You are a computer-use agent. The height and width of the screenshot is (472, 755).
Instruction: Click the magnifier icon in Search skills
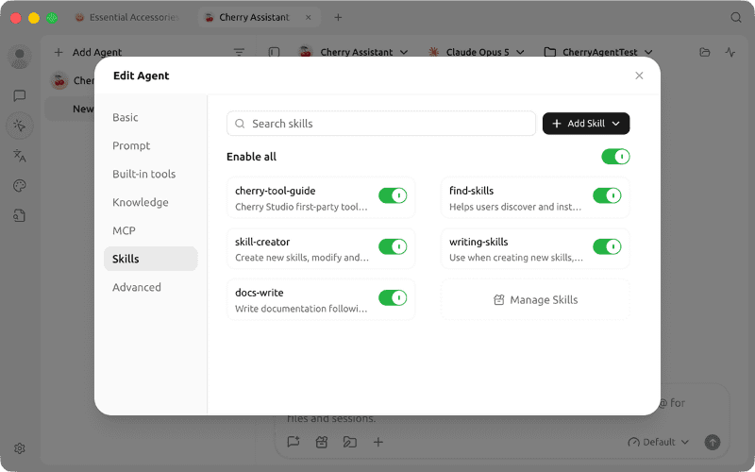click(240, 124)
